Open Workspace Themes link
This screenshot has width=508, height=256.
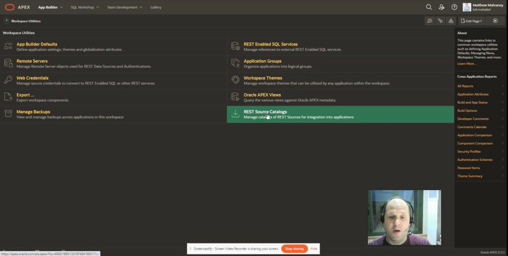pyautogui.click(x=263, y=78)
